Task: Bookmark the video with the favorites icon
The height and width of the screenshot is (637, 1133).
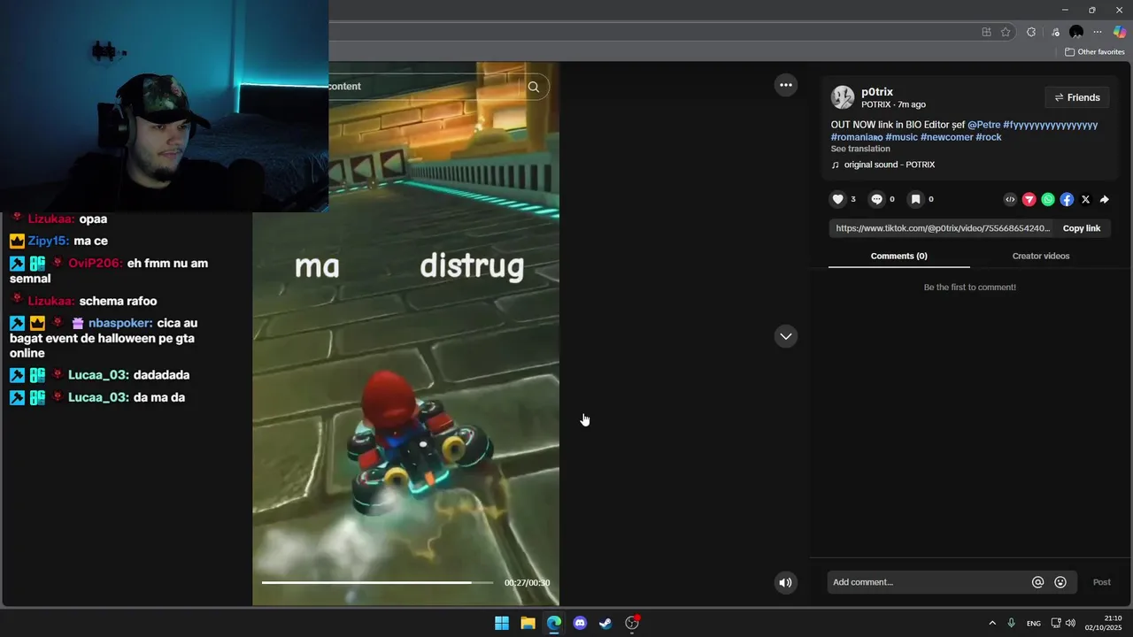Action: pos(916,199)
